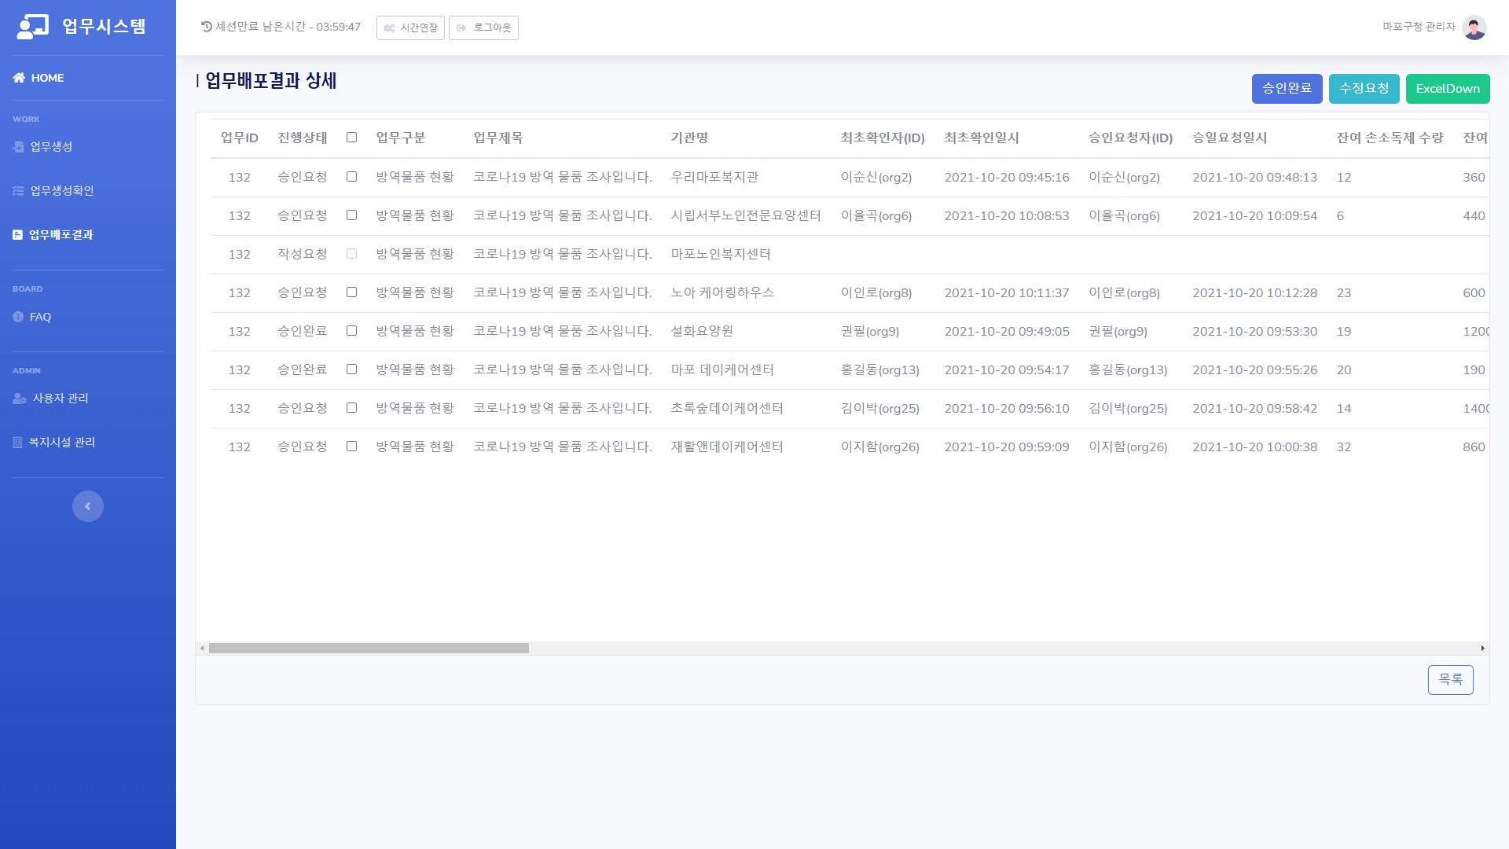Screen dimensions: 1509x849
Task: Click the horizontal scrollbar thumb
Action: coord(369,649)
